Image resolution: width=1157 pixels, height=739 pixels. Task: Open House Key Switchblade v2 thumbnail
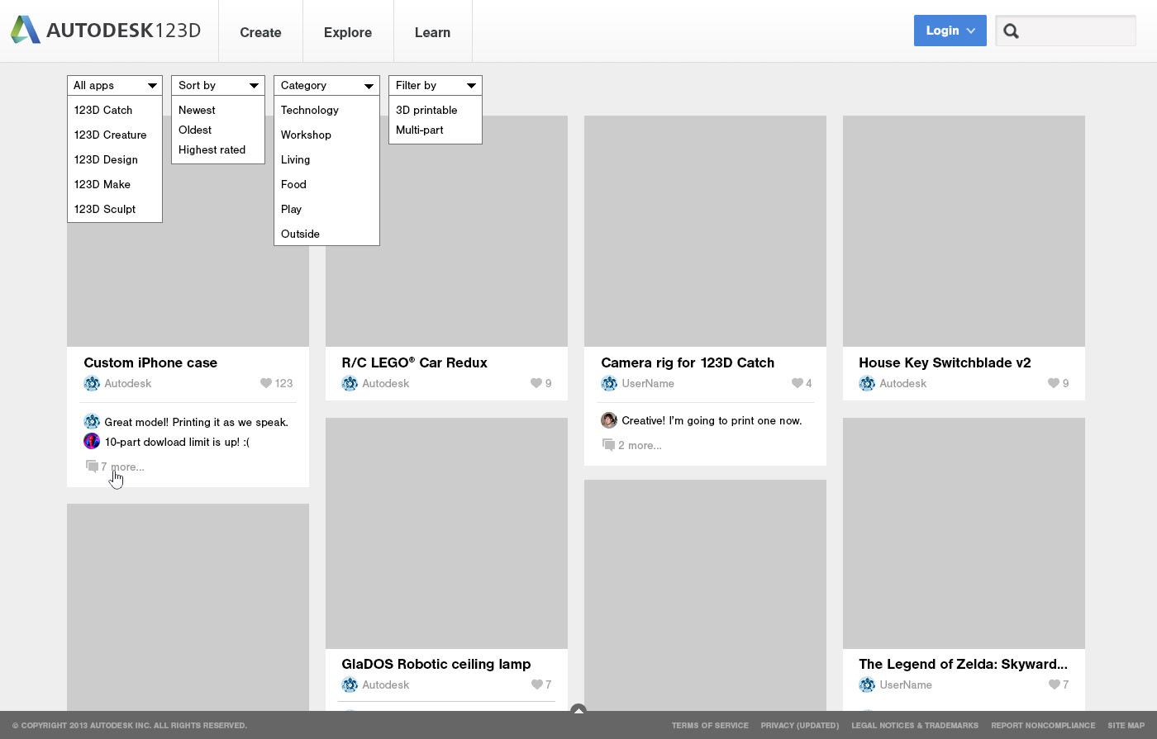click(x=964, y=231)
